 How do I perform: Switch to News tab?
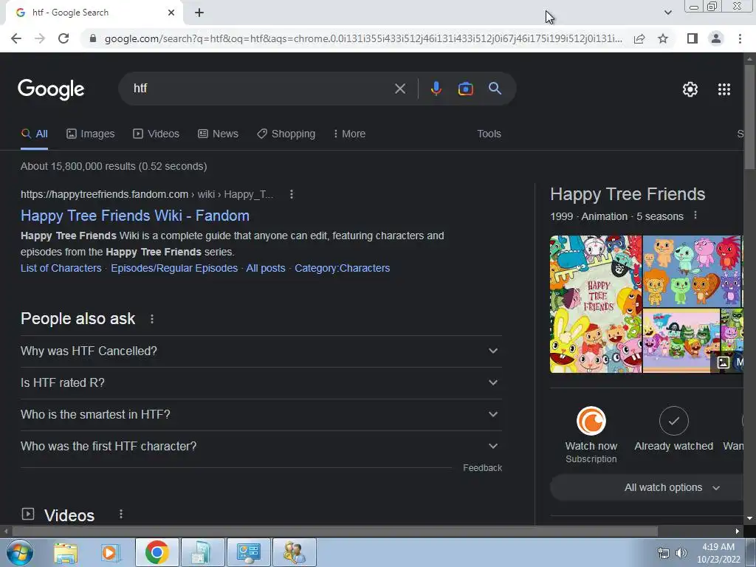[218, 134]
